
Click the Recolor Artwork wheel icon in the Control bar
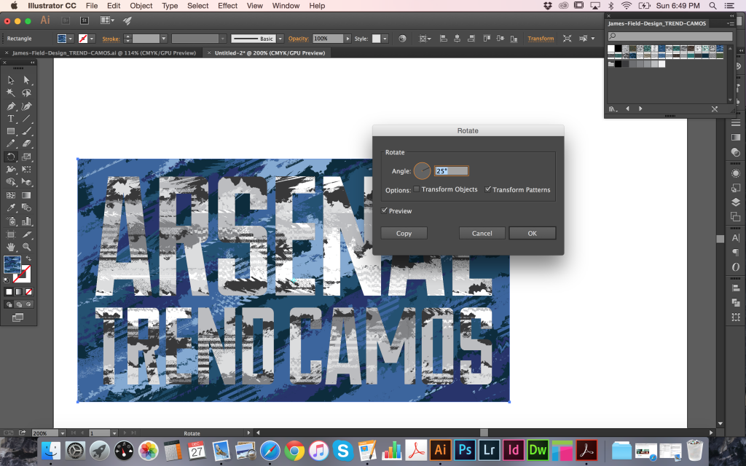click(402, 39)
